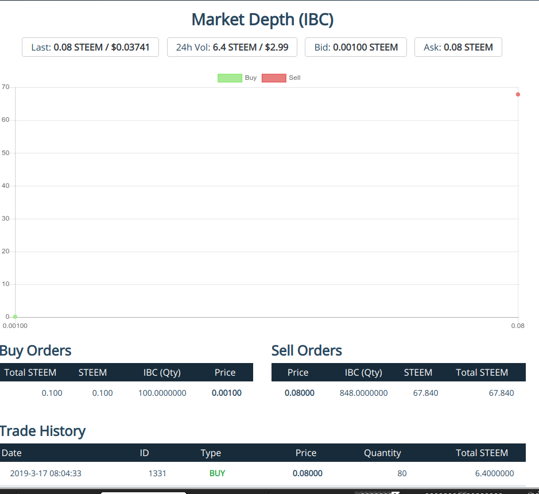Viewport: 539px width, 494px height.
Task: Click Buy Orders Total STEEM header
Action: click(x=30, y=373)
